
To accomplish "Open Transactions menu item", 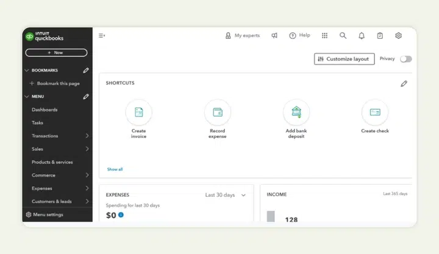I will [x=45, y=136].
